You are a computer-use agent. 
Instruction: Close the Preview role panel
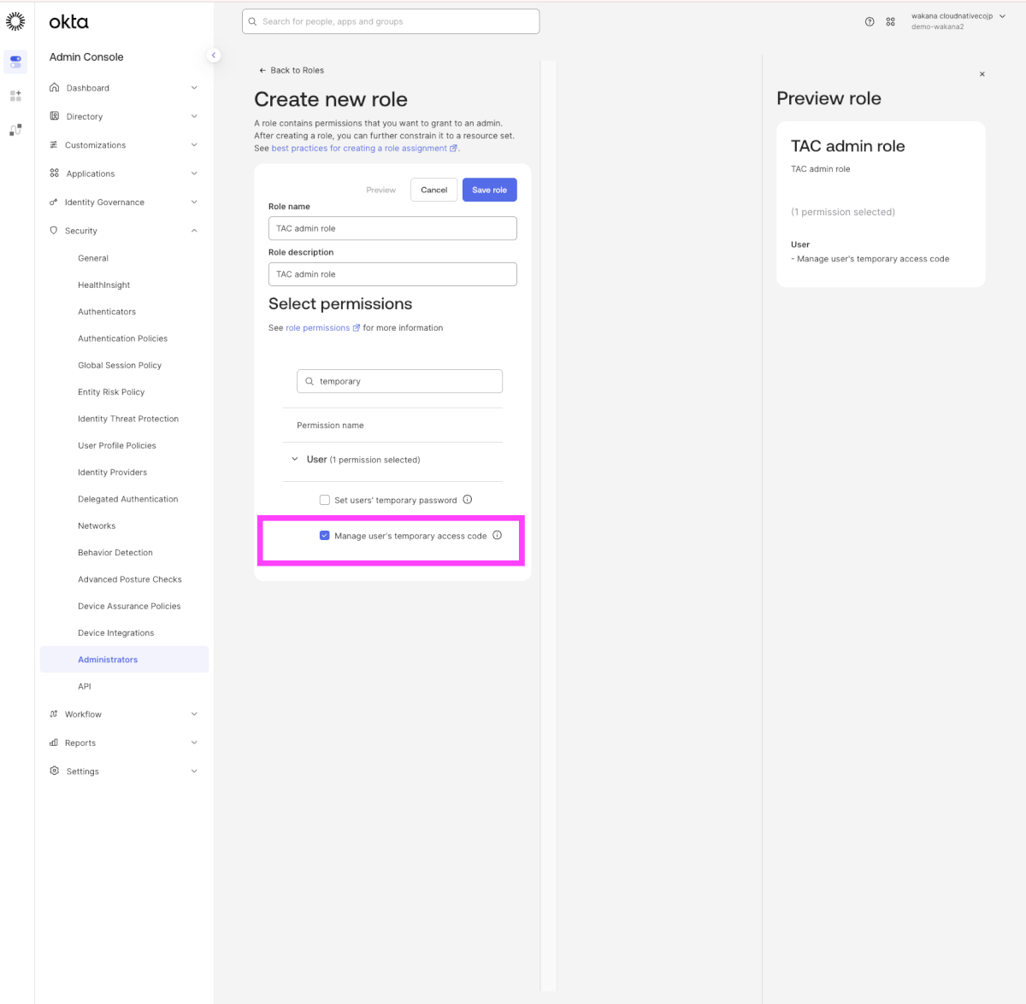pos(982,74)
